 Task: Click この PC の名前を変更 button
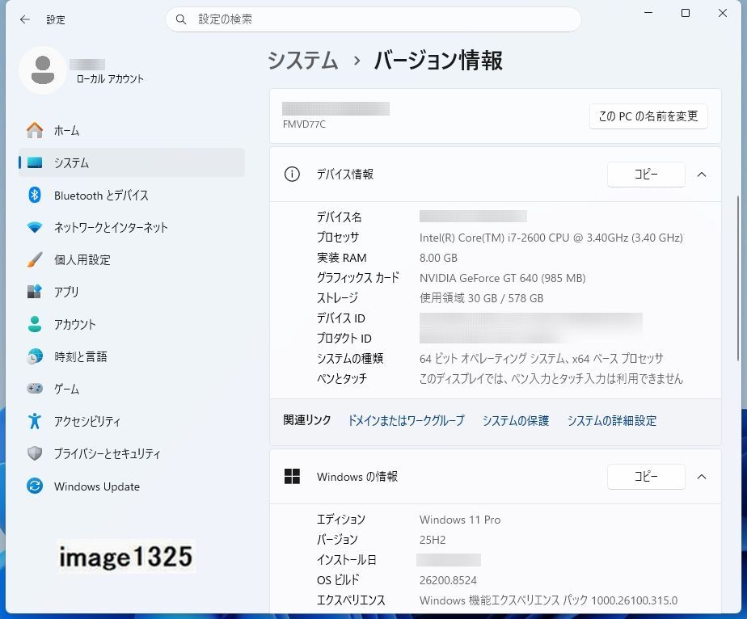(648, 116)
